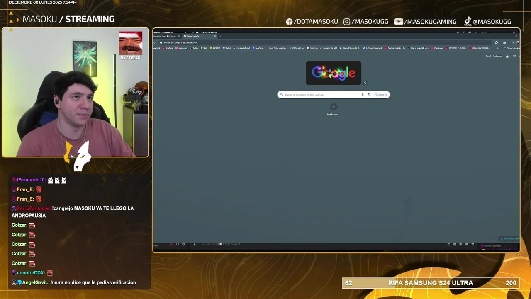The height and width of the screenshot is (299, 531).
Task: Open the Twitter bookmark
Action: pos(194,48)
